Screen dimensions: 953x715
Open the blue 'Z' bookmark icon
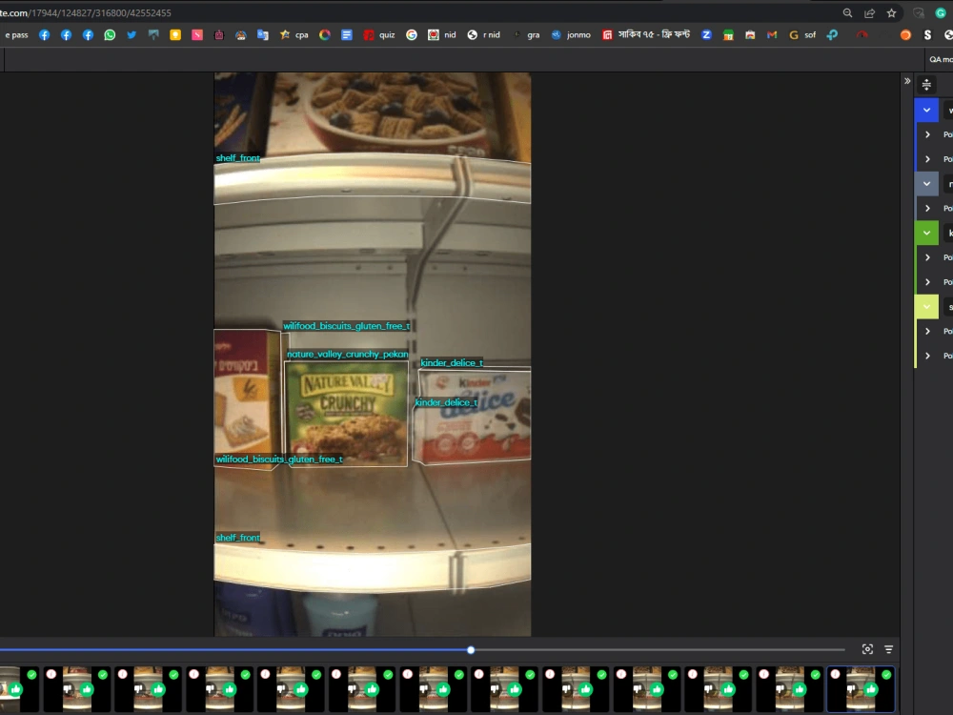coord(706,34)
